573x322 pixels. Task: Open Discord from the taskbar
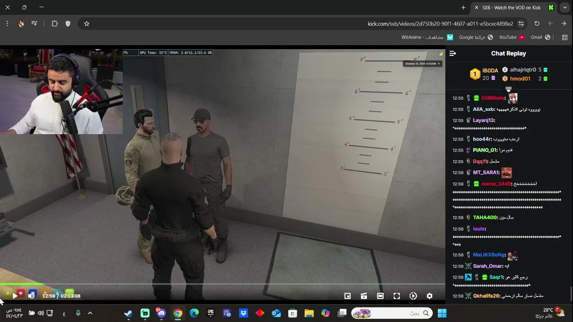tap(161, 313)
